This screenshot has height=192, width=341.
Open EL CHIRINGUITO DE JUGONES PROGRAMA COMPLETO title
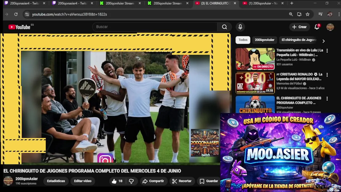point(299,101)
